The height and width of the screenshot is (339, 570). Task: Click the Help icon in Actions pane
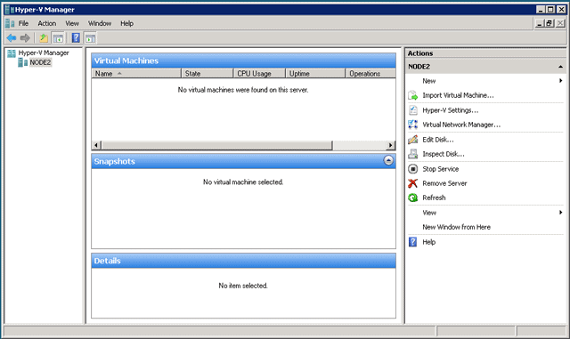(412, 242)
